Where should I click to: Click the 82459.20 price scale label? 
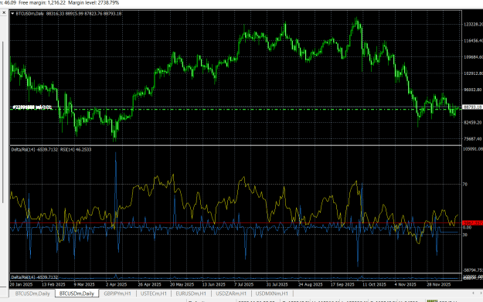click(472, 123)
